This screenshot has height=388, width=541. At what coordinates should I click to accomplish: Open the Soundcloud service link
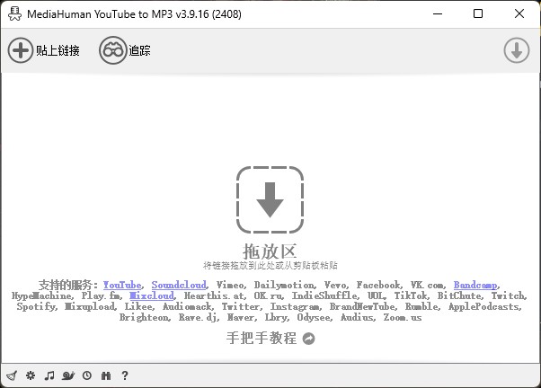click(x=179, y=285)
